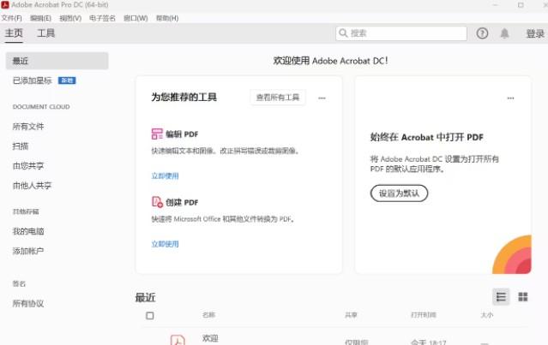This screenshot has height=345, width=548.
Task: Open 由您共享 in the sidebar
Action: pyautogui.click(x=28, y=166)
